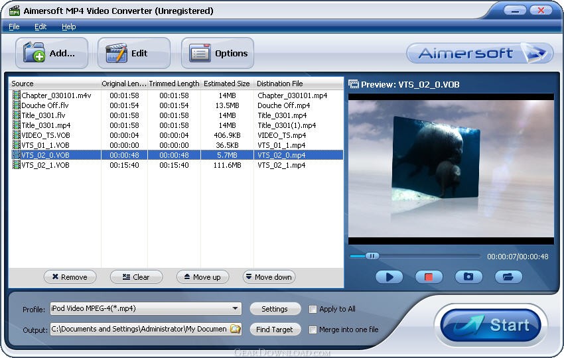Click file icon of VIDEO_TS.VOB

click(x=16, y=135)
